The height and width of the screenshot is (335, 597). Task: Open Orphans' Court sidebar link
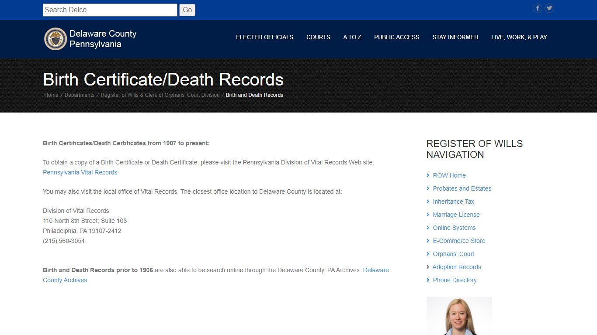click(453, 254)
